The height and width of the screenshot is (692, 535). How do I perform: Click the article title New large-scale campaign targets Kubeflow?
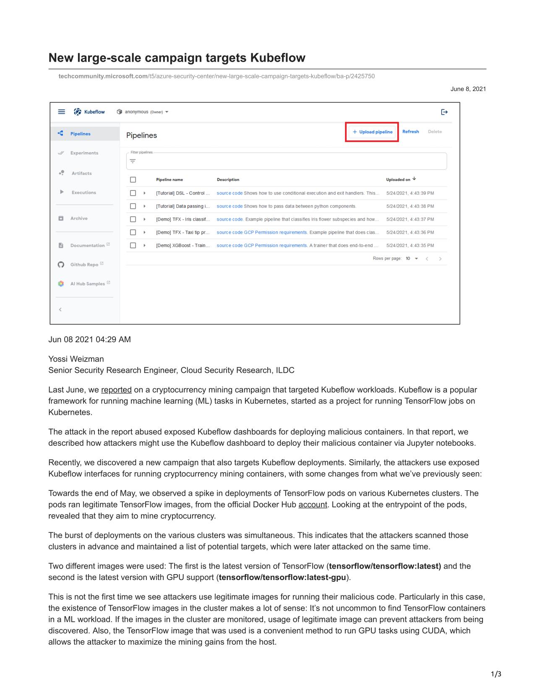177,57
